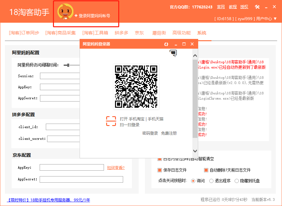
Task: Close the 18淘客助手 main window
Action: 274,7
